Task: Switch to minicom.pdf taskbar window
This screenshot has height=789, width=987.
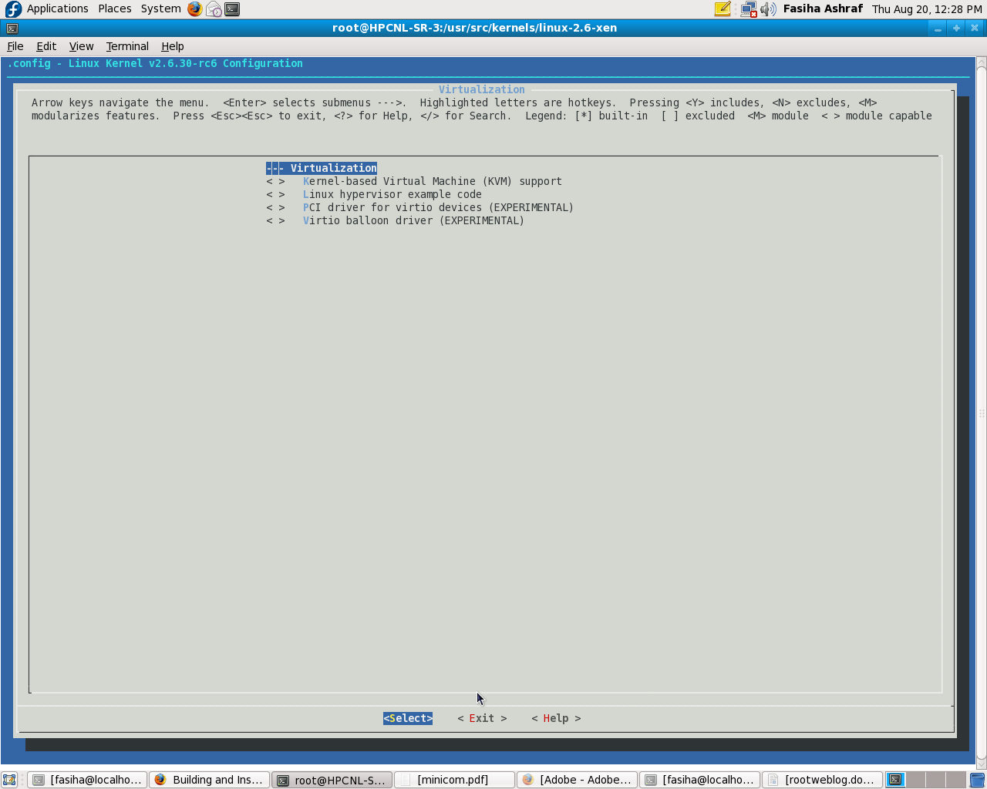Action: point(453,780)
